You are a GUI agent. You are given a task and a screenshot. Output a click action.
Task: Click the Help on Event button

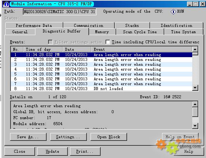click(180, 137)
